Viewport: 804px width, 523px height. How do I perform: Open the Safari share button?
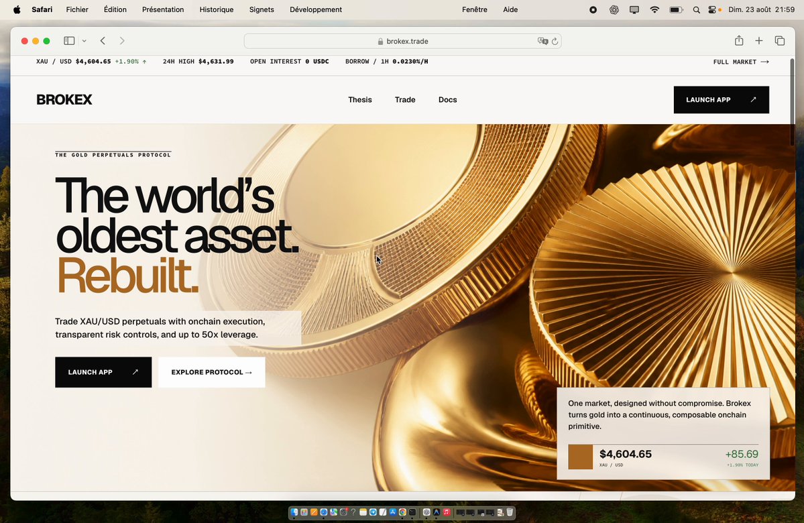point(739,40)
